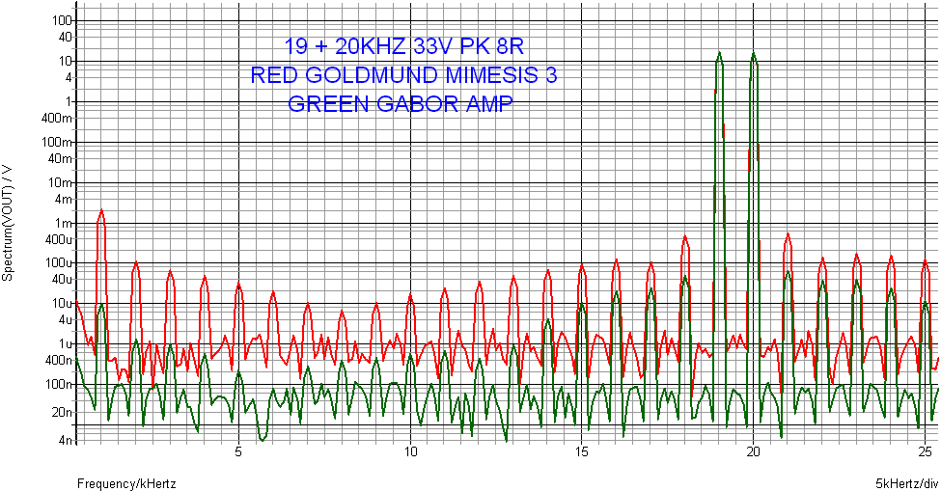This screenshot has width=941, height=491.
Task: Click the fundamental peak at 19 kHz
Action: tap(719, 55)
